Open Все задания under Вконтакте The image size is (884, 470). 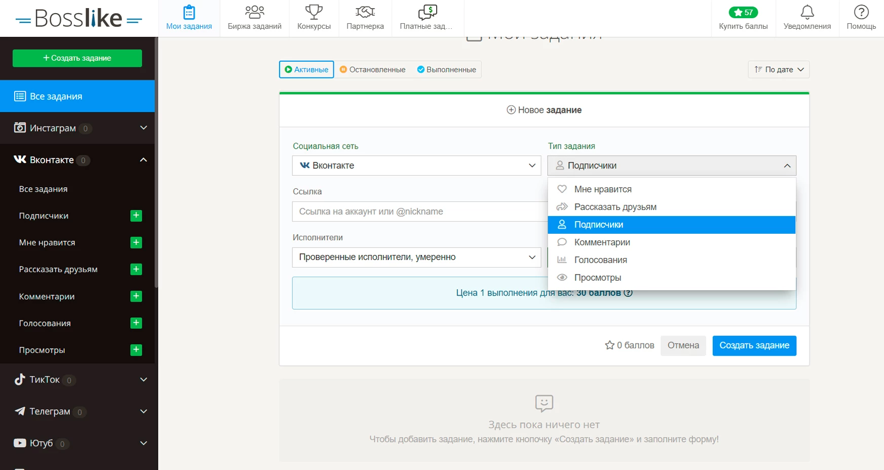43,189
